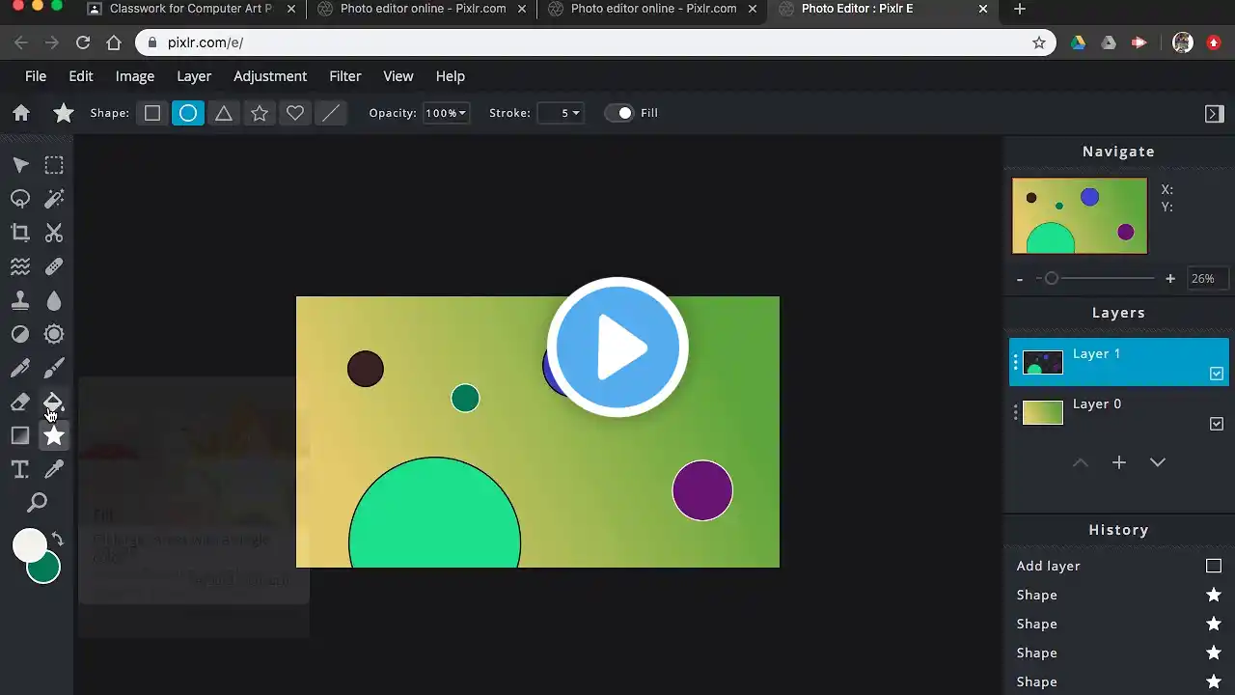
Task: Click the Shape star tool in toolbox
Action: tap(54, 435)
